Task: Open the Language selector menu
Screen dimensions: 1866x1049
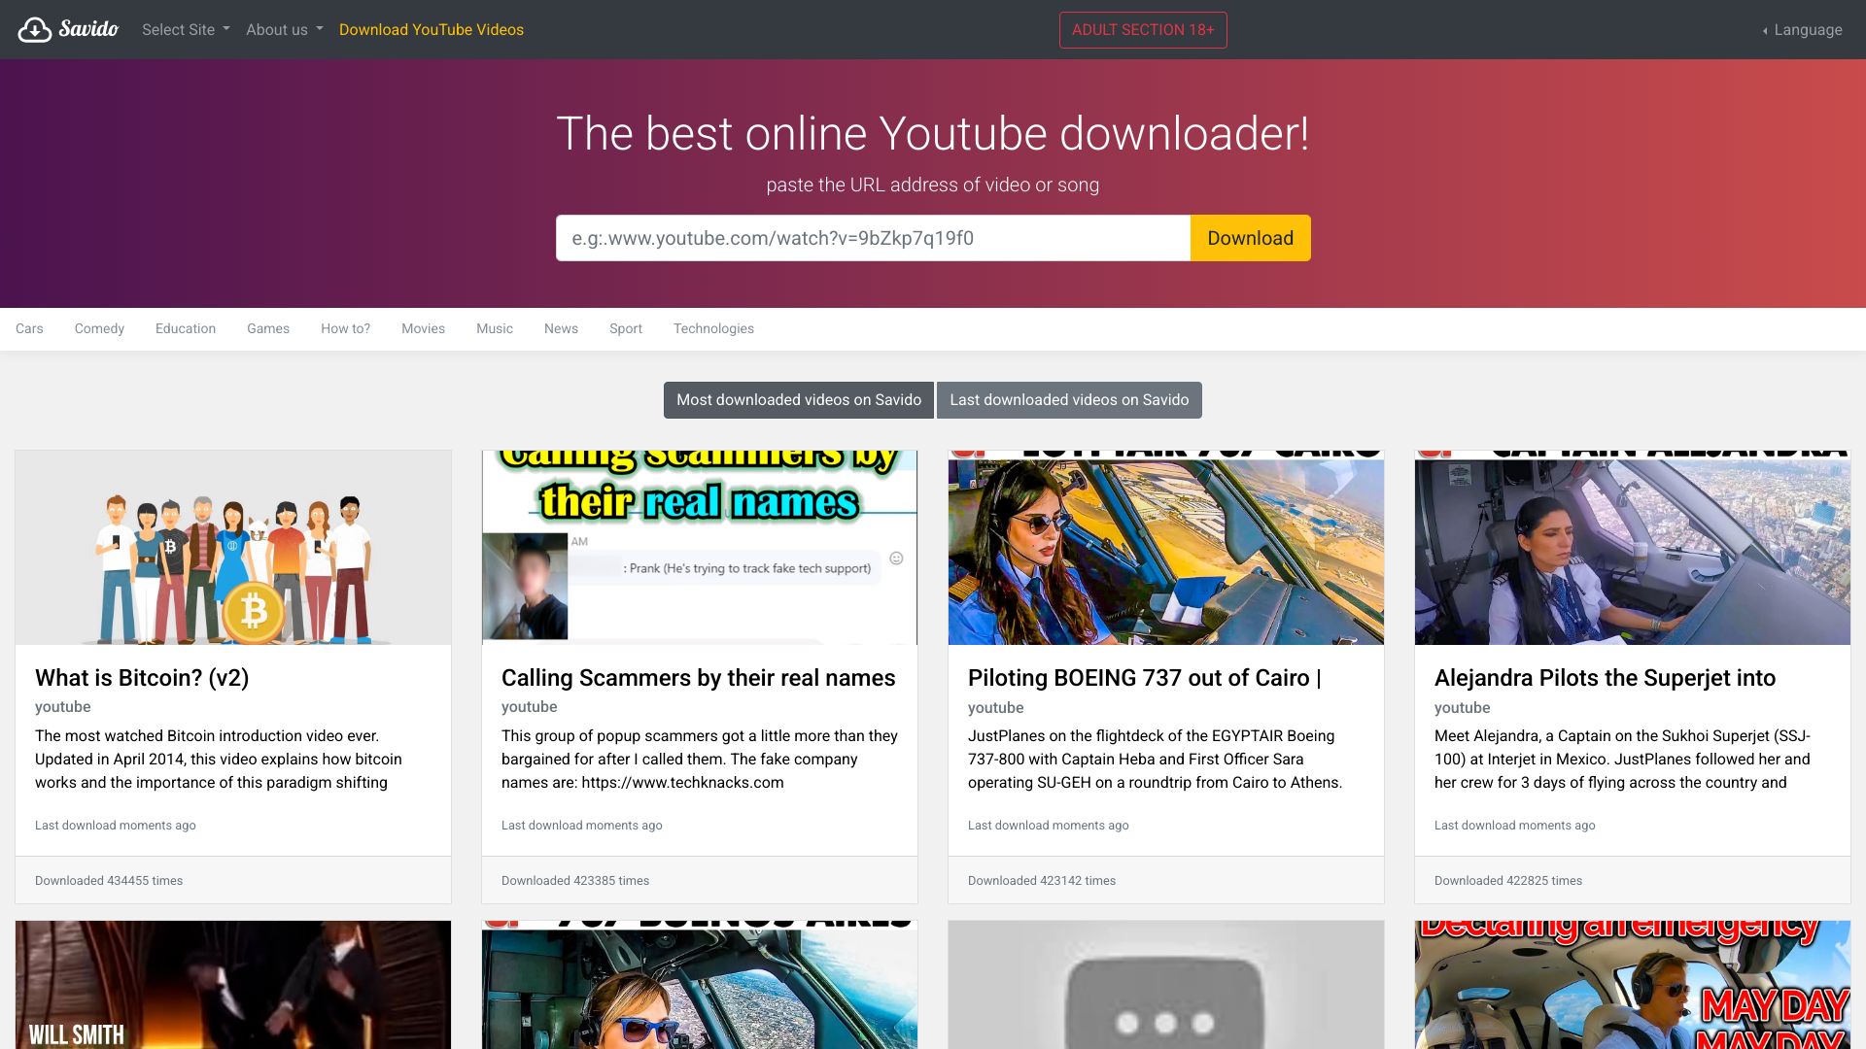Action: 1803,29
